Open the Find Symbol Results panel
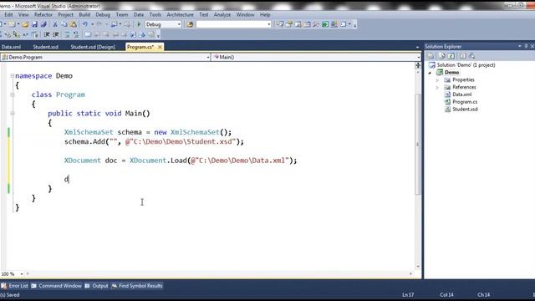Image resolution: width=535 pixels, height=301 pixels. pyautogui.click(x=137, y=286)
